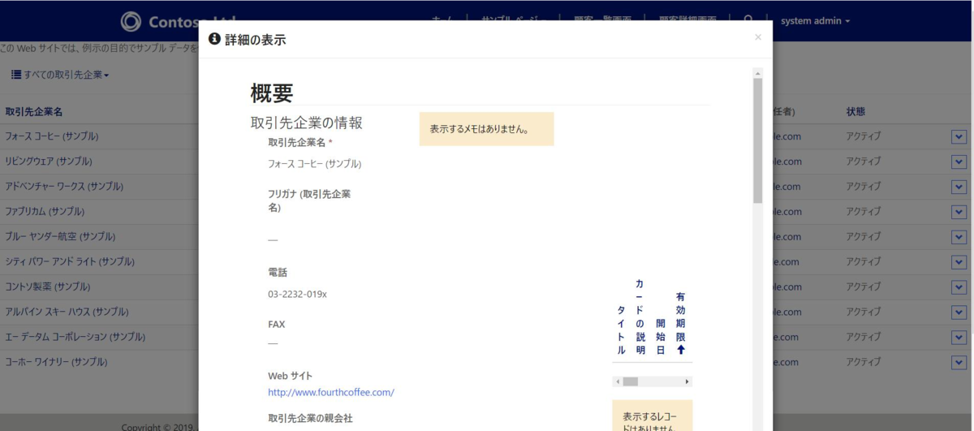Open シティ パワー アンド ライト (サンプル) record

pos(70,262)
